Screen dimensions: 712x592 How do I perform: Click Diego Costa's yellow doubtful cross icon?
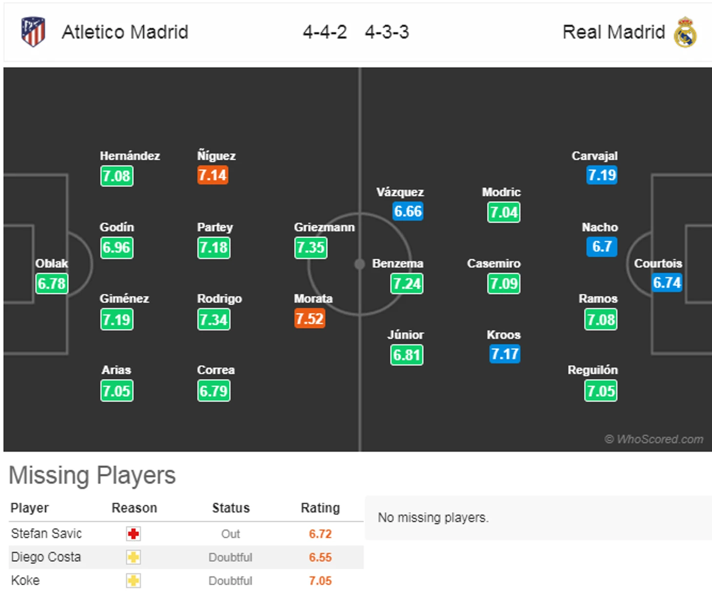(133, 557)
